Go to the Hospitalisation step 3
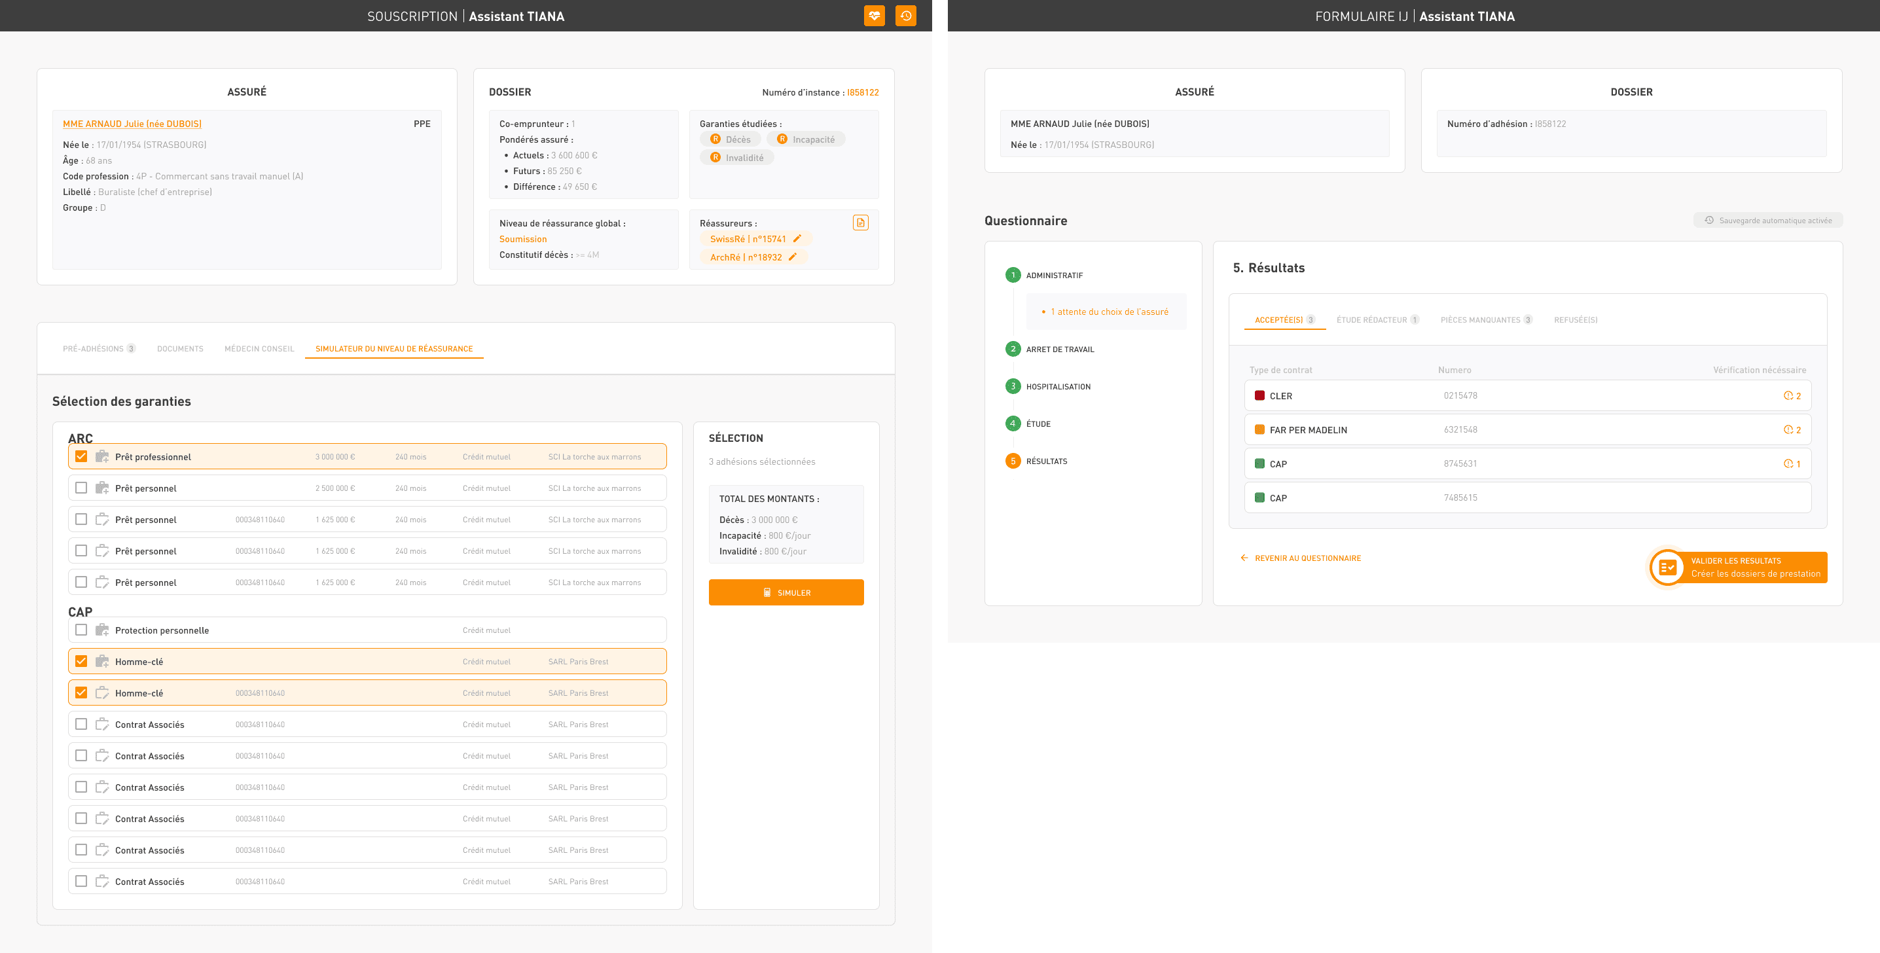1880x953 pixels. coord(1058,387)
